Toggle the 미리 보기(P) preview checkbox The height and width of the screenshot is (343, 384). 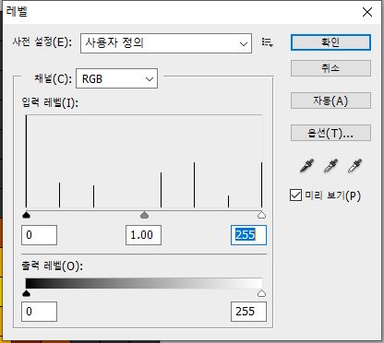click(x=295, y=195)
